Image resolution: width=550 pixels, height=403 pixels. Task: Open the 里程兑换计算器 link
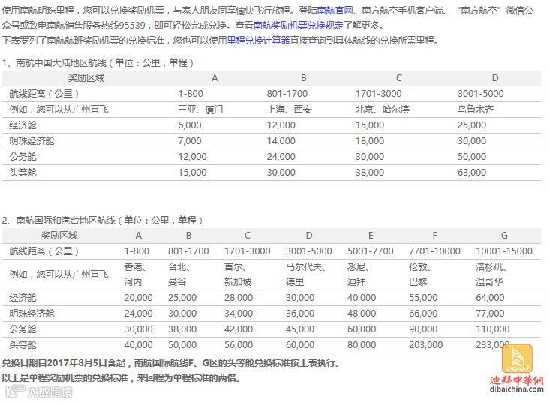point(259,41)
